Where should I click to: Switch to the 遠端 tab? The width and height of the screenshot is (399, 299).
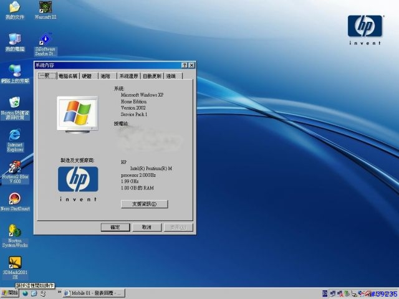pos(173,76)
